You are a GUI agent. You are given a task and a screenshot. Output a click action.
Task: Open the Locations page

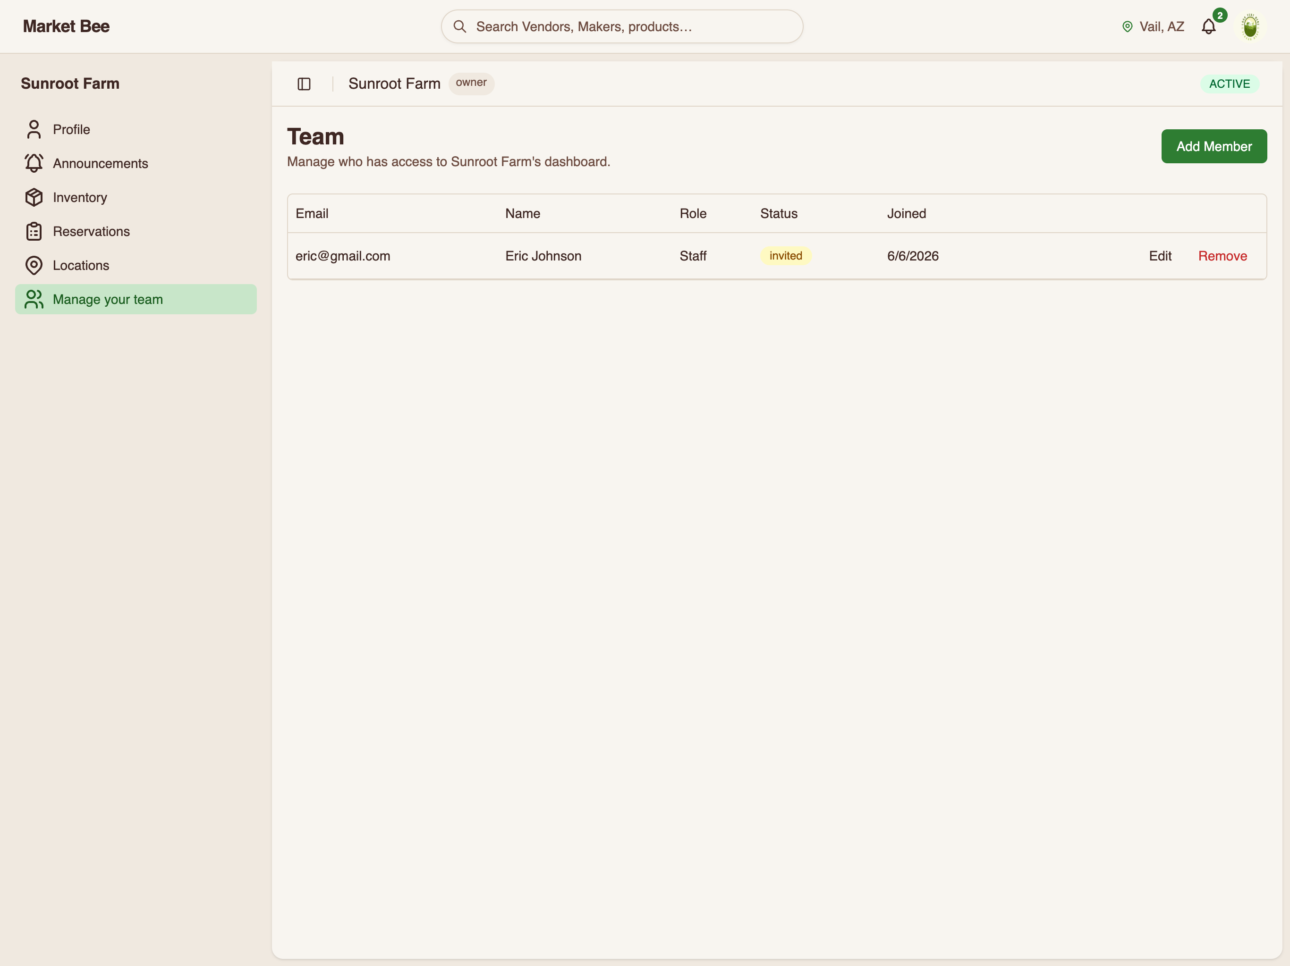coord(136,265)
